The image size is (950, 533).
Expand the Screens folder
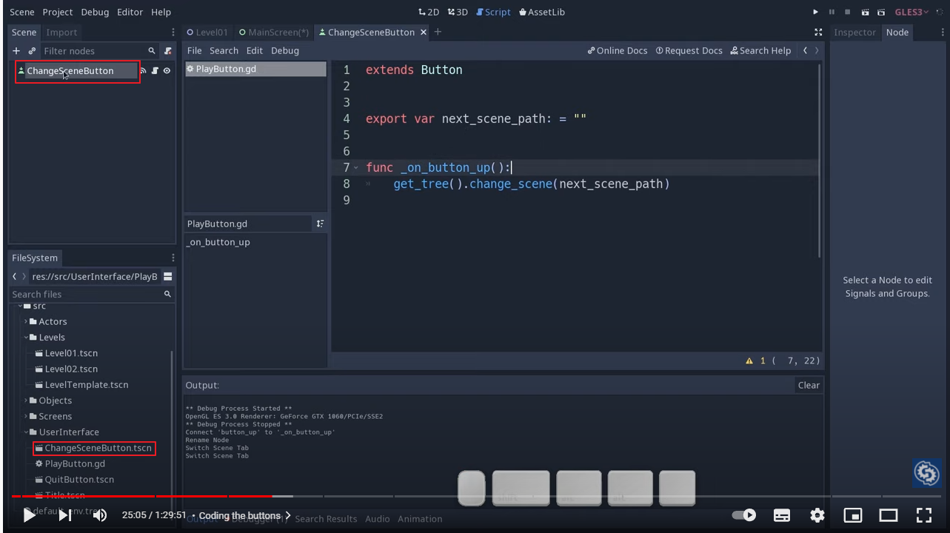point(26,417)
